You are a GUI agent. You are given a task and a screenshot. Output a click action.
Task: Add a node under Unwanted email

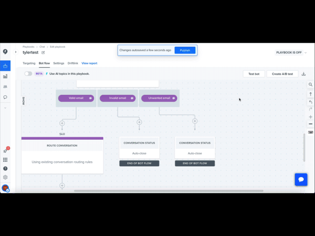195,121
